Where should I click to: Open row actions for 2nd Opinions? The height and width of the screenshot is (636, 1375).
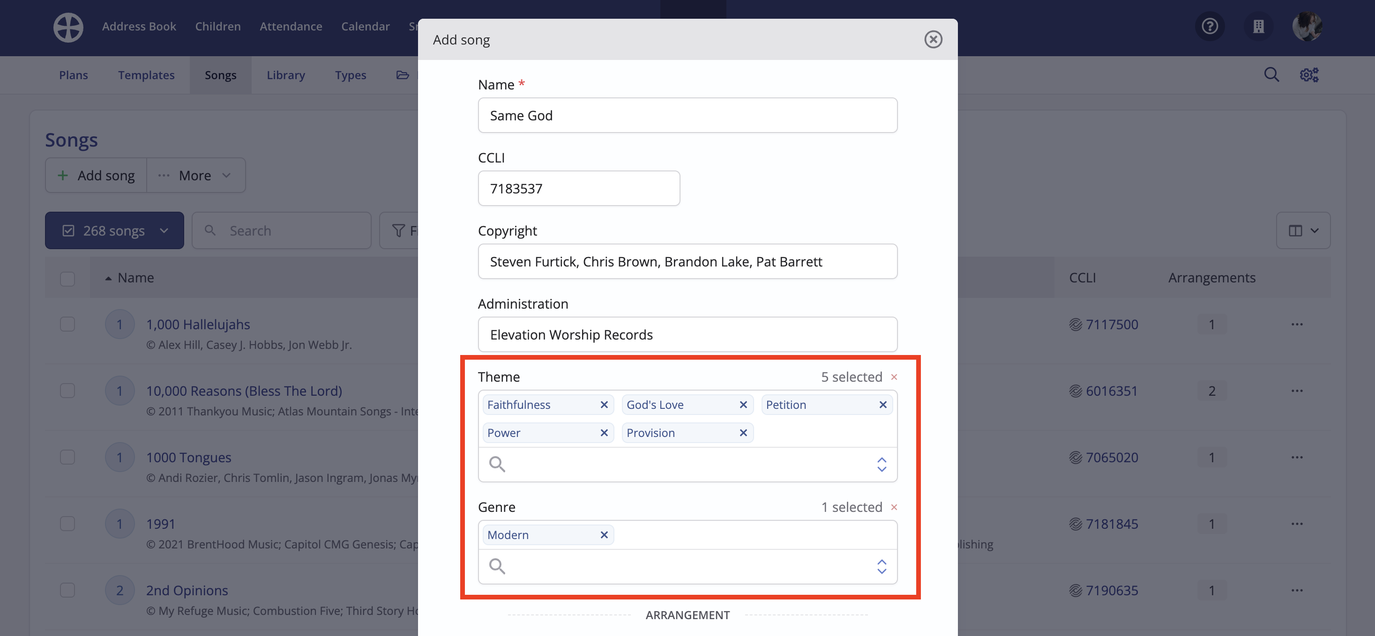pos(1297,591)
